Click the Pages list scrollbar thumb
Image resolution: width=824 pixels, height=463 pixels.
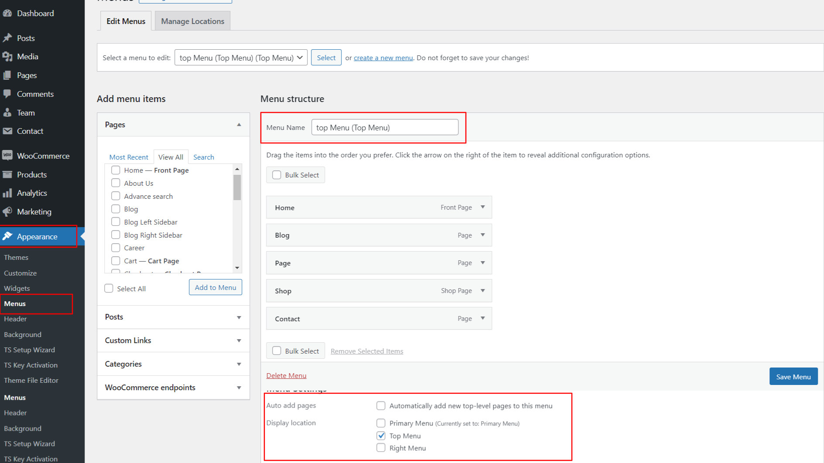[x=237, y=187]
